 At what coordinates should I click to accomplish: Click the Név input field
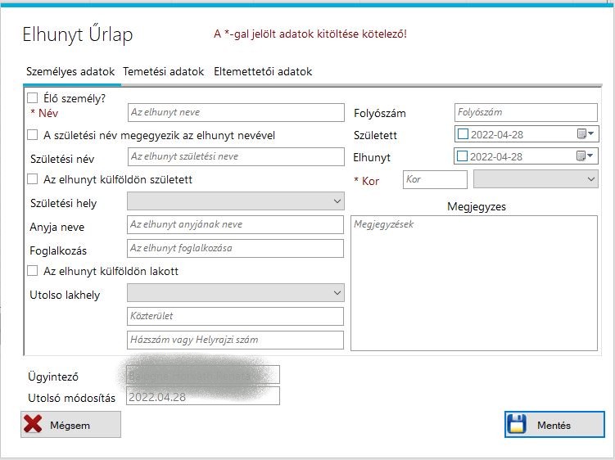click(236, 112)
